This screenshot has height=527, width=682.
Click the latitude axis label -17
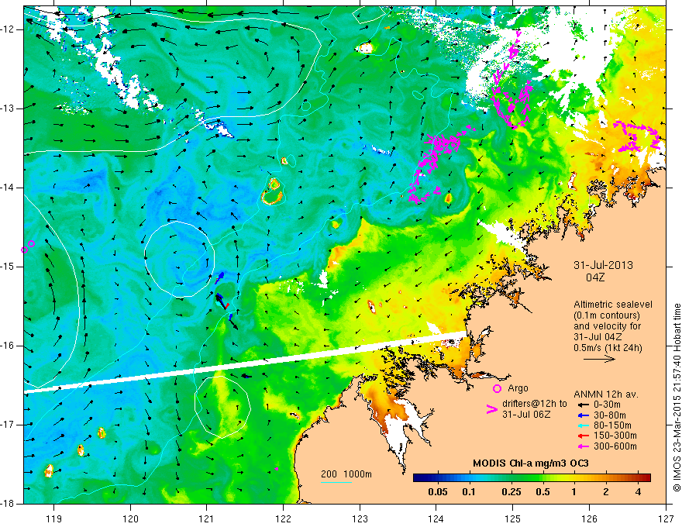tap(8, 425)
